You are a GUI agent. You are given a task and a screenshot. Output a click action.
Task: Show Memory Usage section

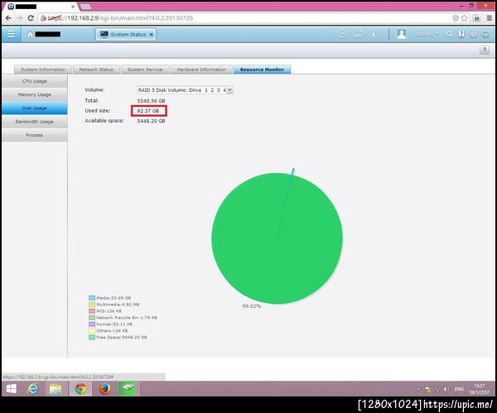[35, 94]
